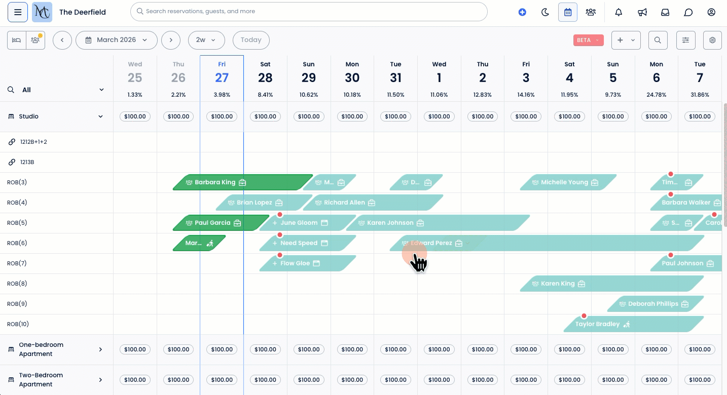Open the calendar view icon
This screenshot has width=727, height=395.
(x=568, y=12)
